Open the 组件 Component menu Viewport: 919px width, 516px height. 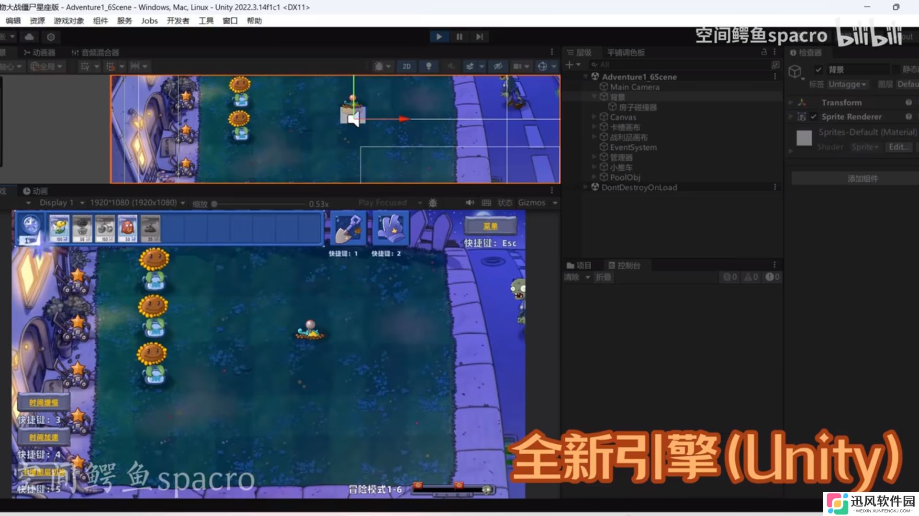[100, 21]
